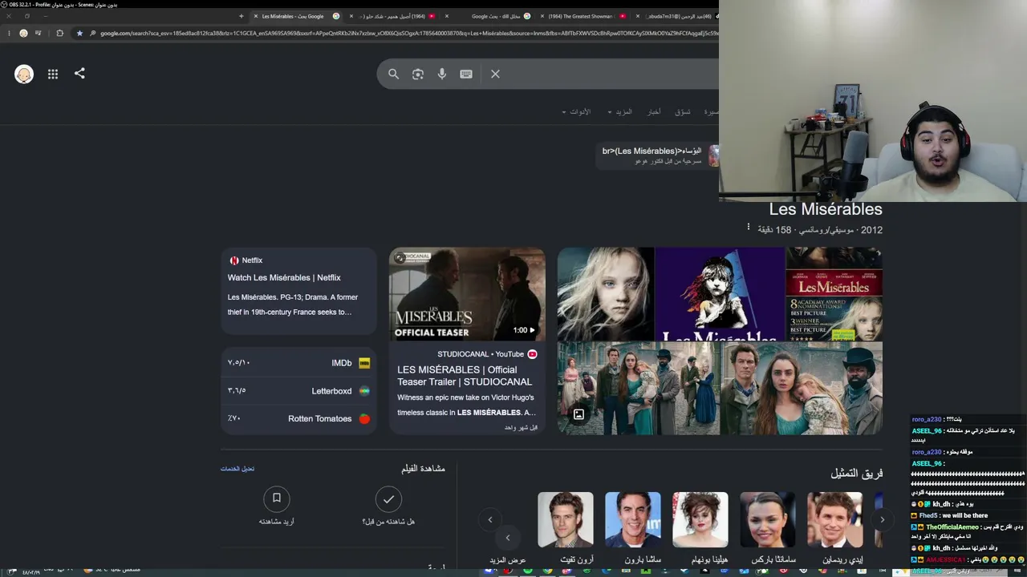Open the purple Les Misérables musical logo image
Image resolution: width=1027 pixels, height=577 pixels.
click(x=720, y=294)
